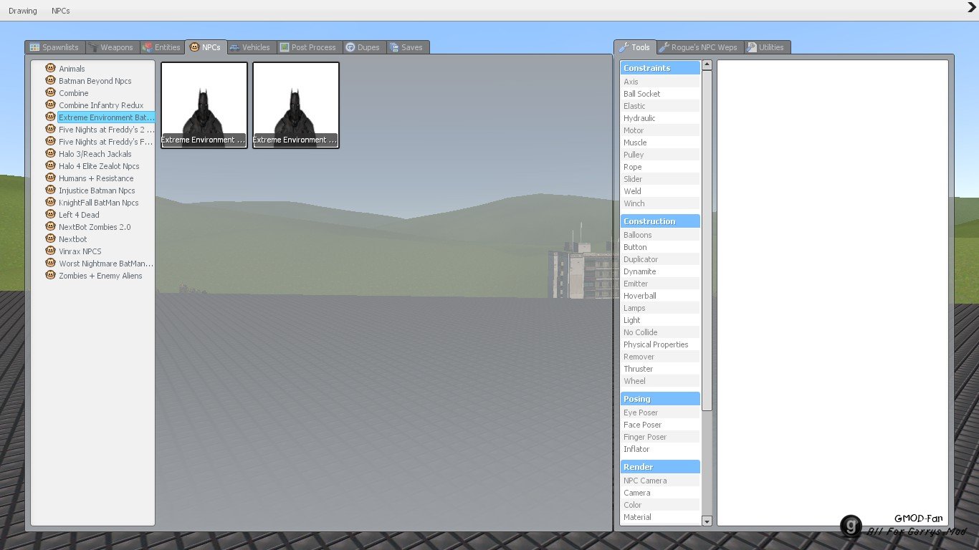The width and height of the screenshot is (979, 550).
Task: Open Rogue's NPC Weps tab
Action: tap(699, 47)
